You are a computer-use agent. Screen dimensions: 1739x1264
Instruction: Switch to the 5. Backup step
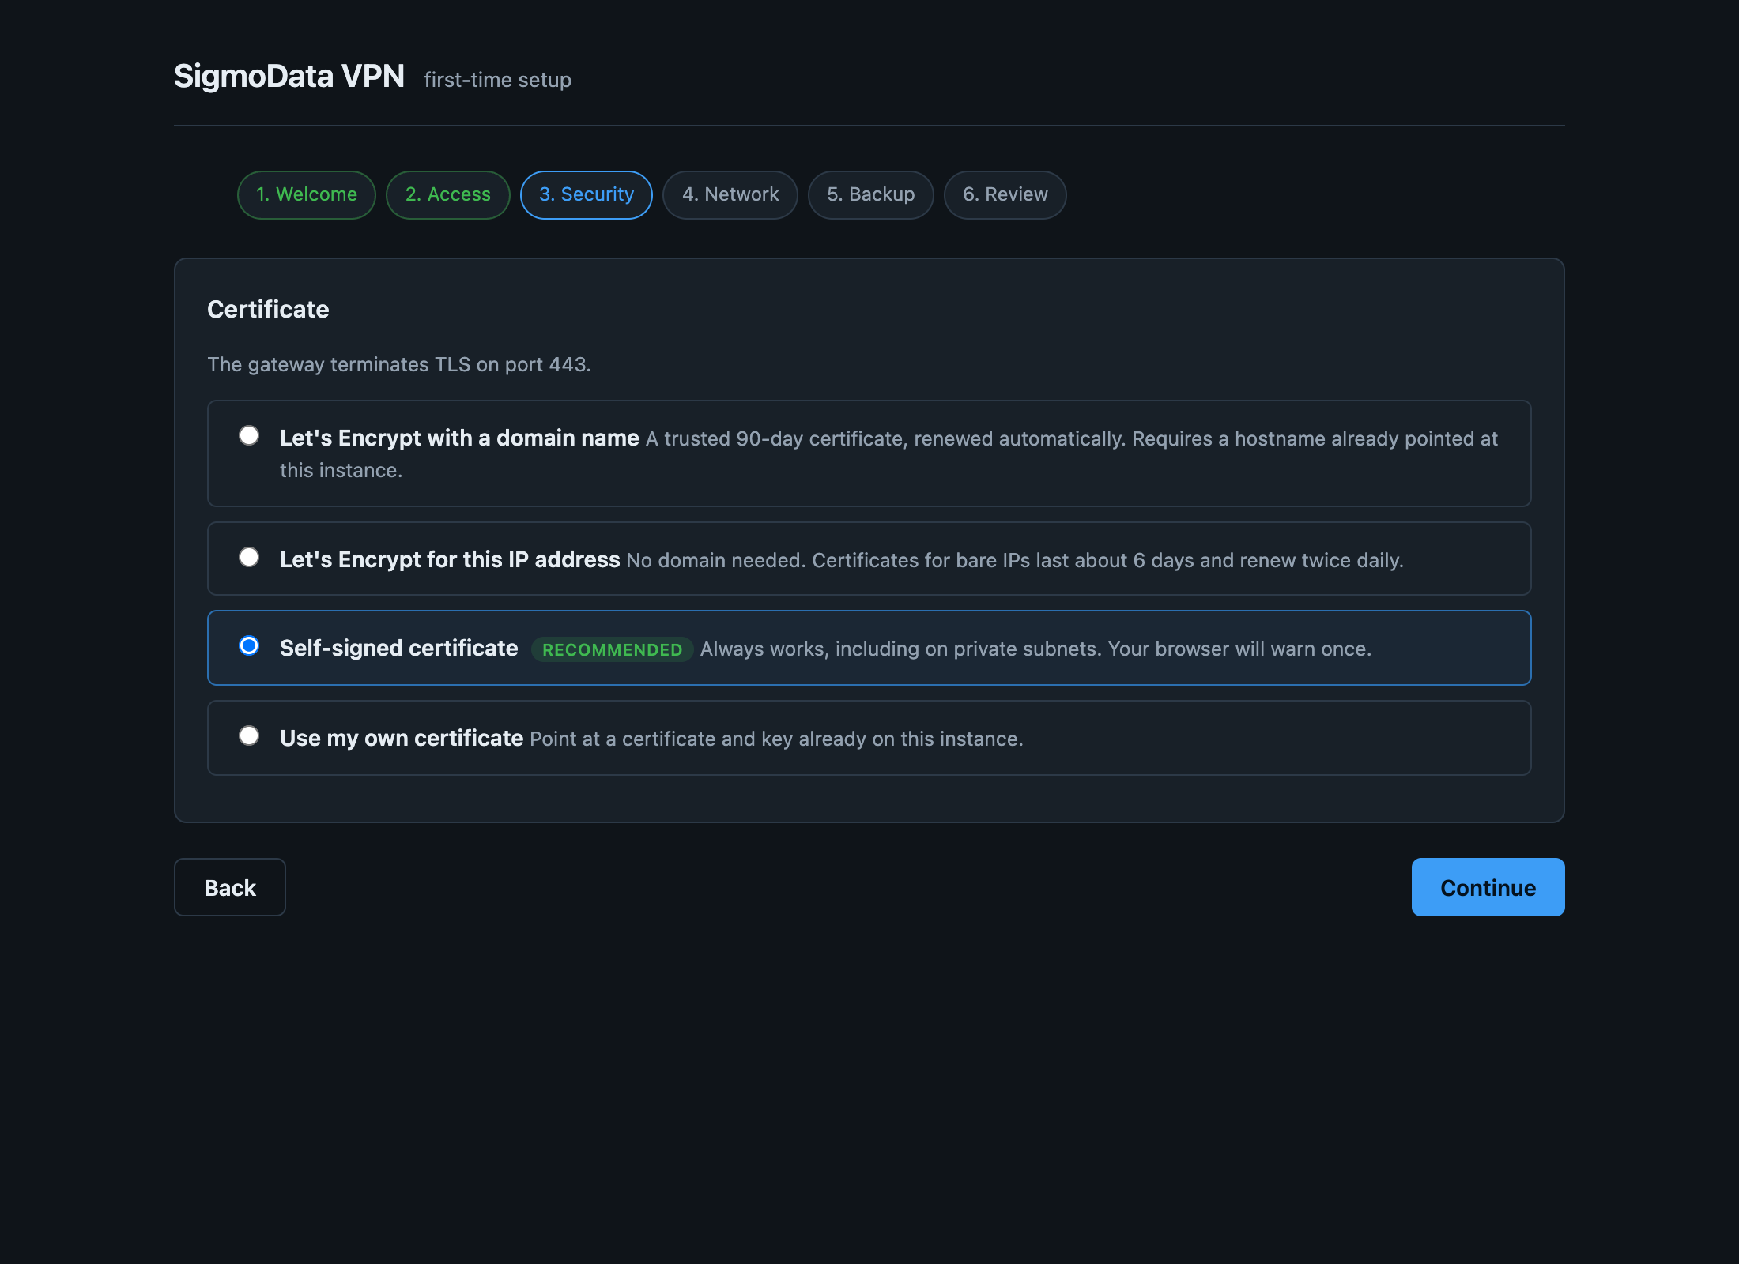(x=871, y=194)
